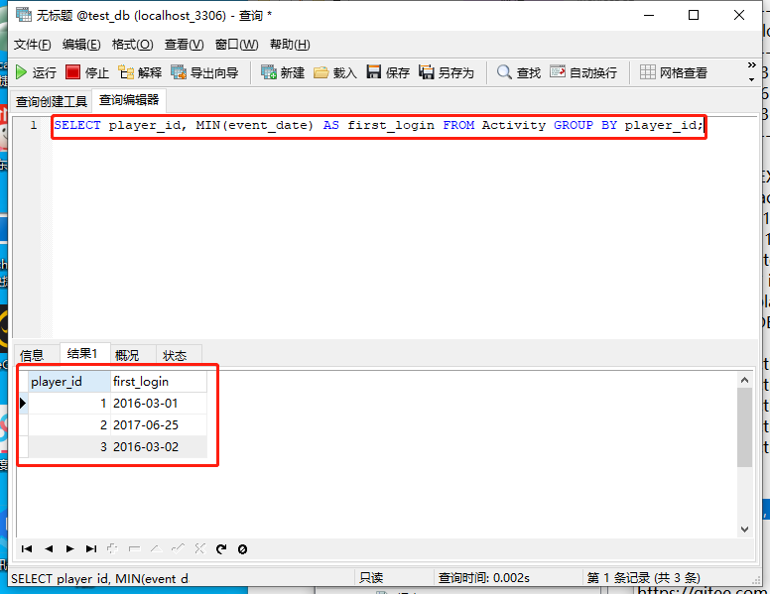Open the 文件(F) menu
Image resolution: width=770 pixels, height=594 pixels.
[32, 45]
